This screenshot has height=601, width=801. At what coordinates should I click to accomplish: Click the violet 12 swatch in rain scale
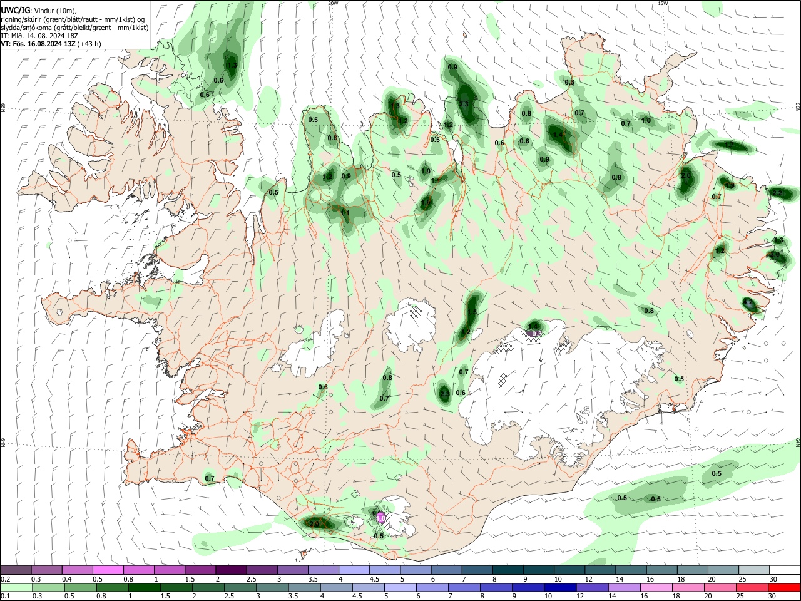click(x=591, y=588)
